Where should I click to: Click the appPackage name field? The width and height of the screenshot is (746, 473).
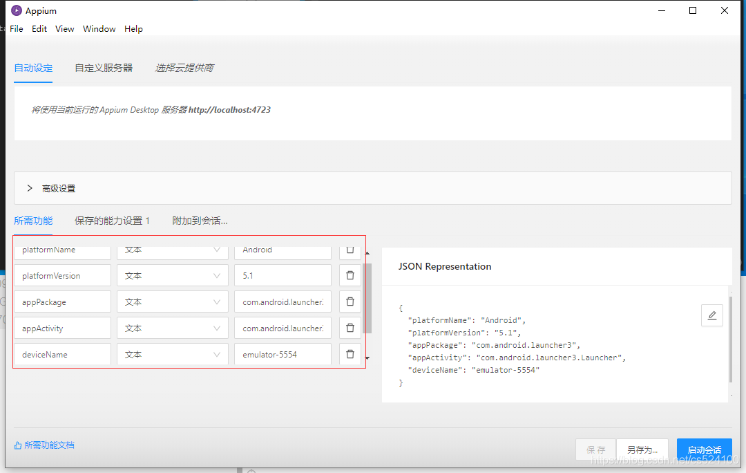62,302
